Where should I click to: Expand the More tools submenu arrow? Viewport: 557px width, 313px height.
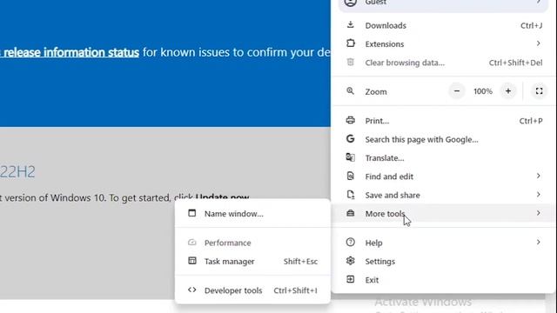(539, 213)
